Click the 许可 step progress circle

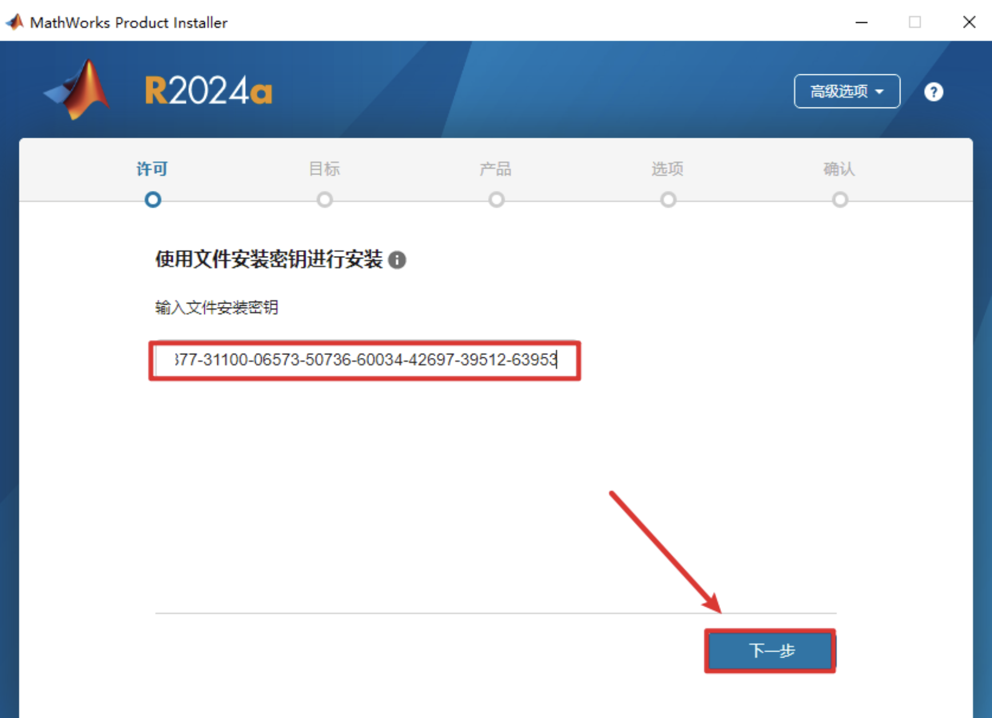153,200
